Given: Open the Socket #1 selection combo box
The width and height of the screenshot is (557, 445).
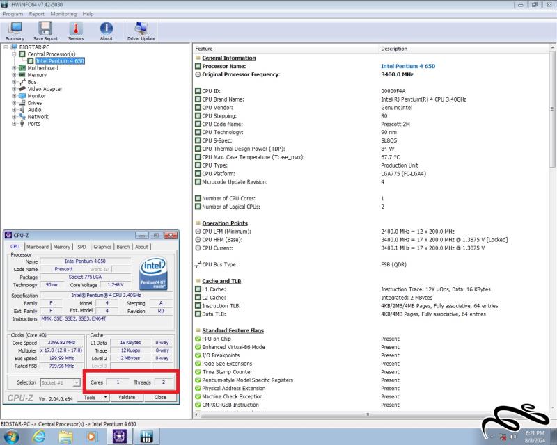Looking at the screenshot, I should pos(60,382).
